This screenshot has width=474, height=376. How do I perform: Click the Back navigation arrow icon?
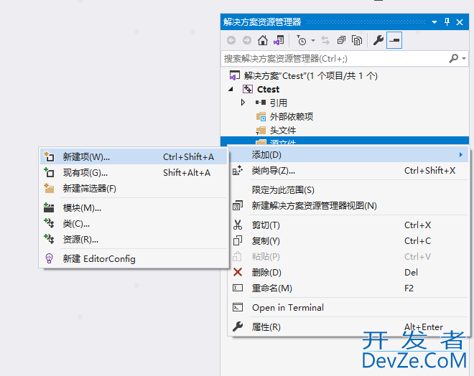(231, 40)
